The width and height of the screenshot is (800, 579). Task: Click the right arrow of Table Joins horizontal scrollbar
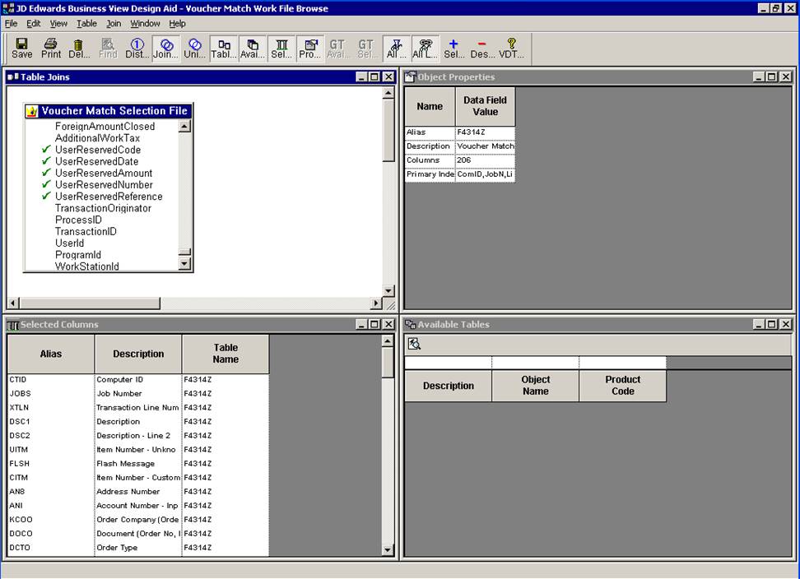(x=376, y=303)
